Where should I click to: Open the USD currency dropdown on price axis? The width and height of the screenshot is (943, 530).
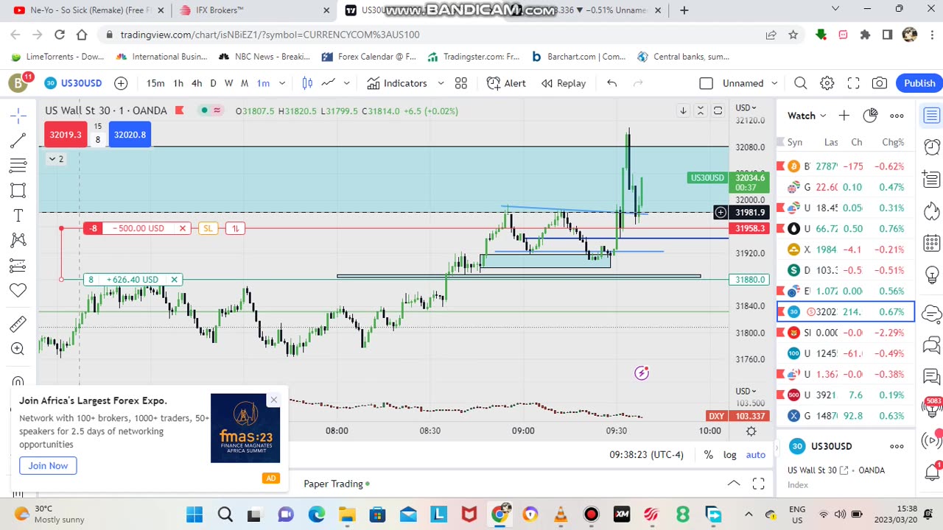pos(746,108)
